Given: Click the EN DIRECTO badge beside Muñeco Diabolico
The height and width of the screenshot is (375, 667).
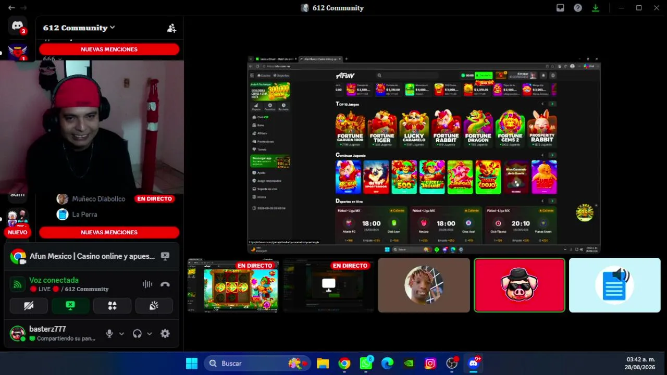Looking at the screenshot, I should click(154, 199).
